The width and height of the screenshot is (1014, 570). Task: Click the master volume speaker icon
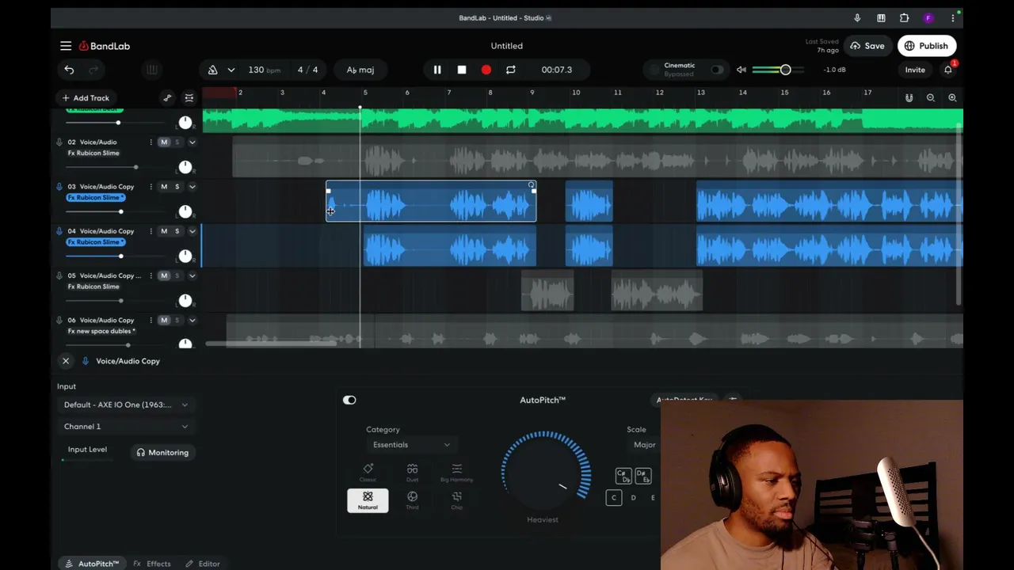point(741,70)
